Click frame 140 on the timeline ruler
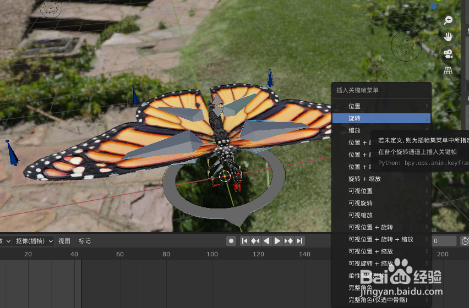The height and width of the screenshot is (308, 469). [x=304, y=254]
